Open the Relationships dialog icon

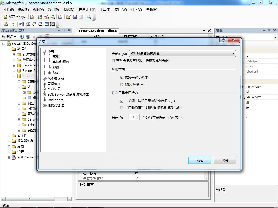(x=21, y=24)
